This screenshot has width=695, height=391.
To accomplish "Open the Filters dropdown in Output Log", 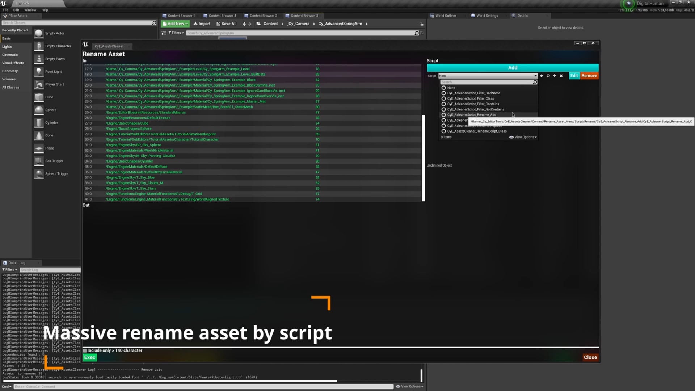I will (x=9, y=269).
